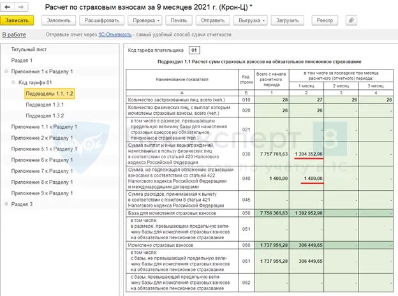398x296 pixels.
Task: Open Приложение 2 к Разделу 1
Action: pos(42,138)
